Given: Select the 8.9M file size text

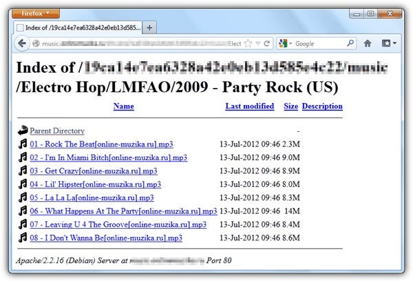Looking at the screenshot, I should (x=291, y=171).
